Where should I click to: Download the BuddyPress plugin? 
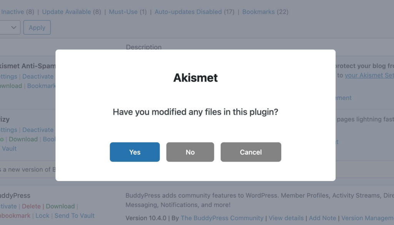(60, 206)
